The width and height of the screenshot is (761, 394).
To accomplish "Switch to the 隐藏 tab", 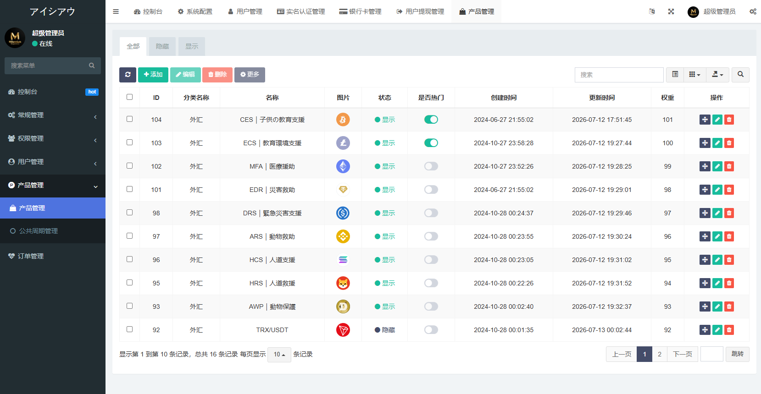I will point(162,46).
